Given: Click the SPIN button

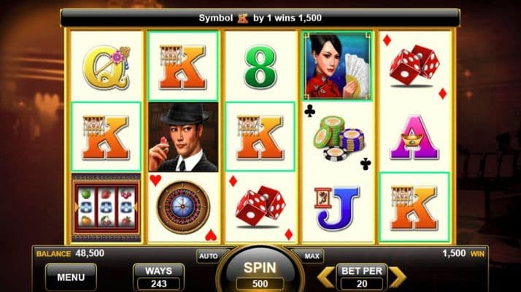Looking at the screenshot, I should 260,269.
